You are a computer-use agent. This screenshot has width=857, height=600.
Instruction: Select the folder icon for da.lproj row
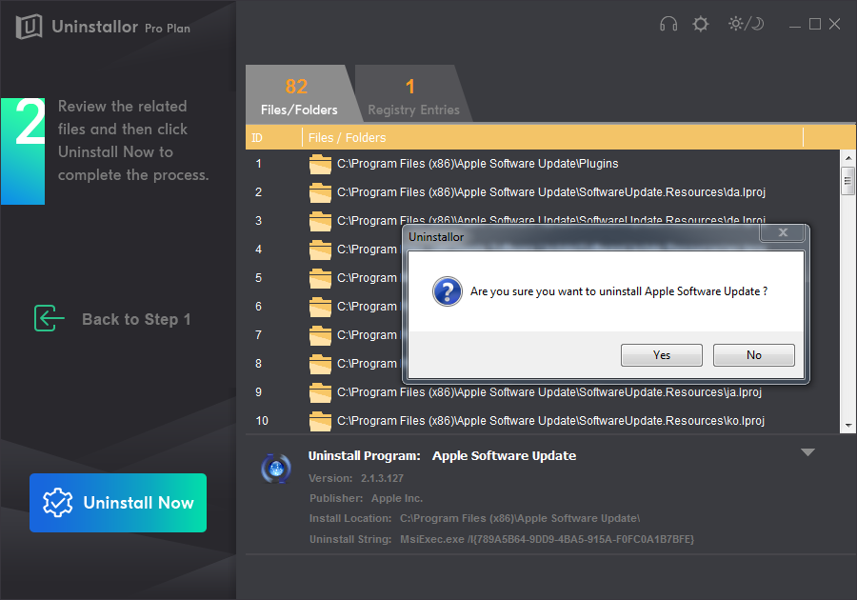320,192
